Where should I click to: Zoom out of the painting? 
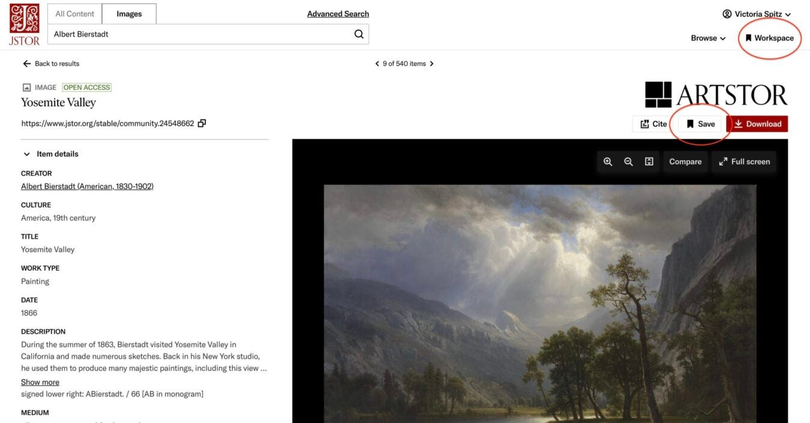point(628,161)
